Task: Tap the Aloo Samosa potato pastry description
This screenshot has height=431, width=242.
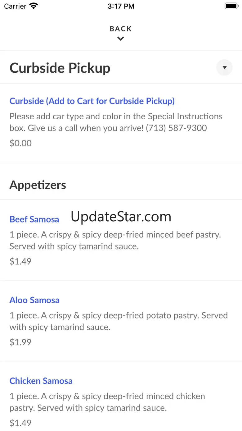Action: click(x=119, y=321)
